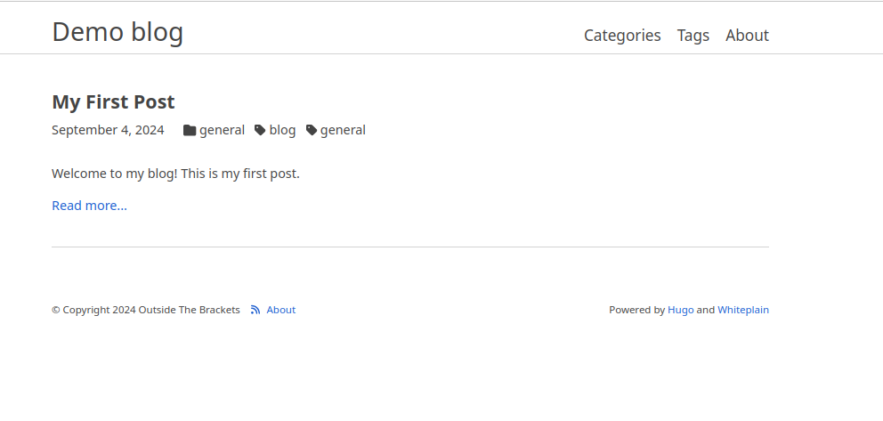This screenshot has height=421, width=883.
Task: Open the RSS feed icon in the footer
Action: [255, 310]
